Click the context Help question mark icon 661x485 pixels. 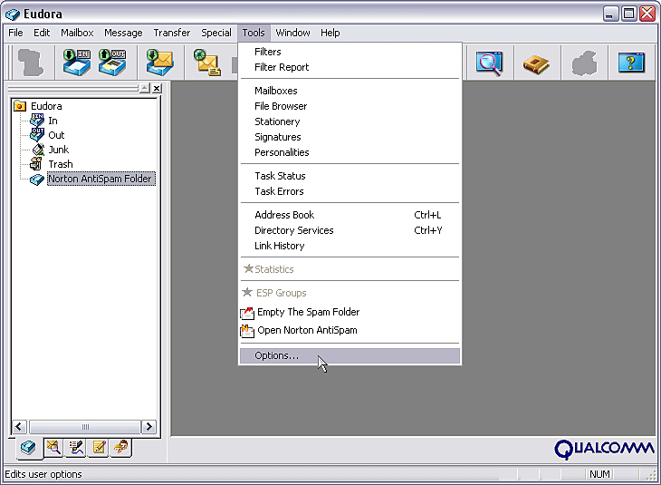click(631, 63)
